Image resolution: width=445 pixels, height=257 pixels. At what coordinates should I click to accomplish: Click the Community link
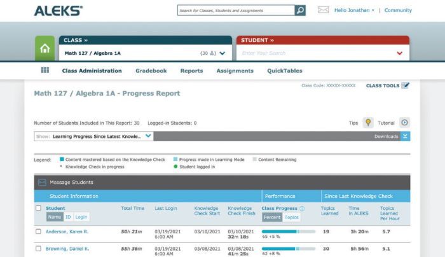(x=398, y=10)
